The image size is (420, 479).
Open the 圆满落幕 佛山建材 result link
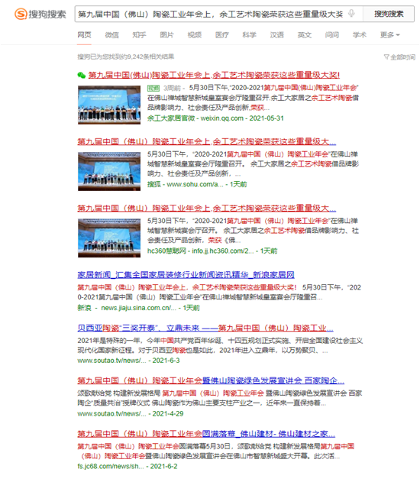pyautogui.click(x=206, y=434)
